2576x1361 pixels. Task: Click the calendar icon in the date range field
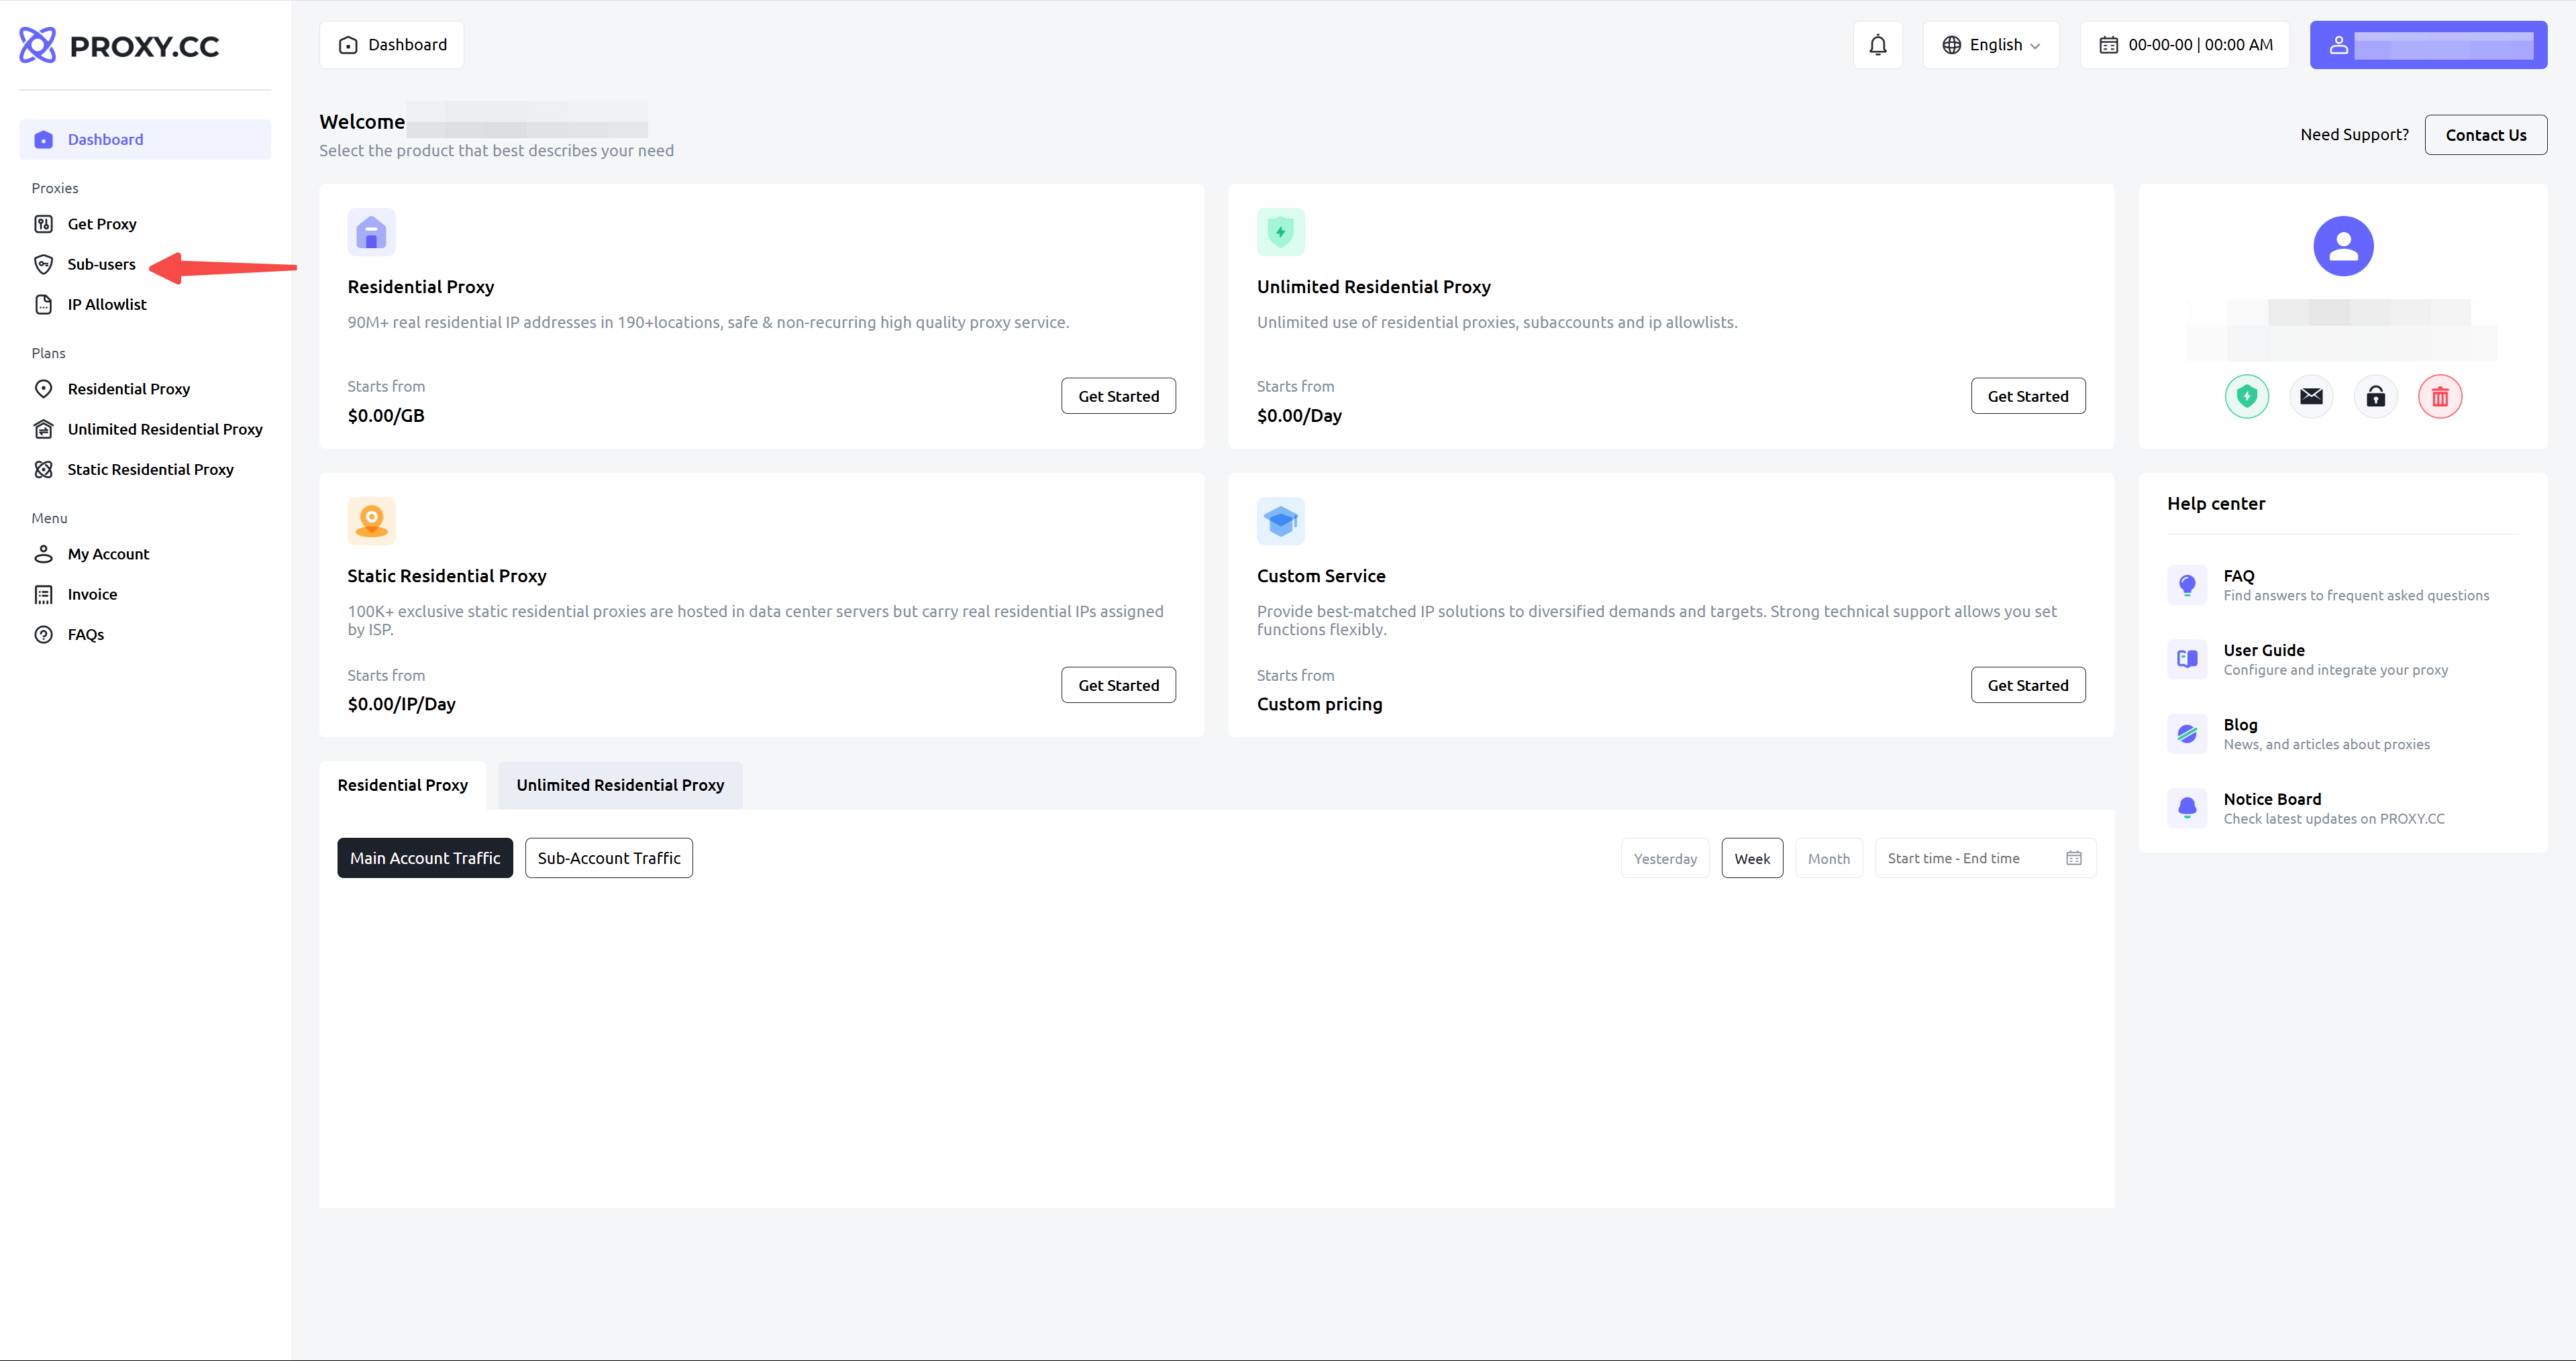(2074, 858)
